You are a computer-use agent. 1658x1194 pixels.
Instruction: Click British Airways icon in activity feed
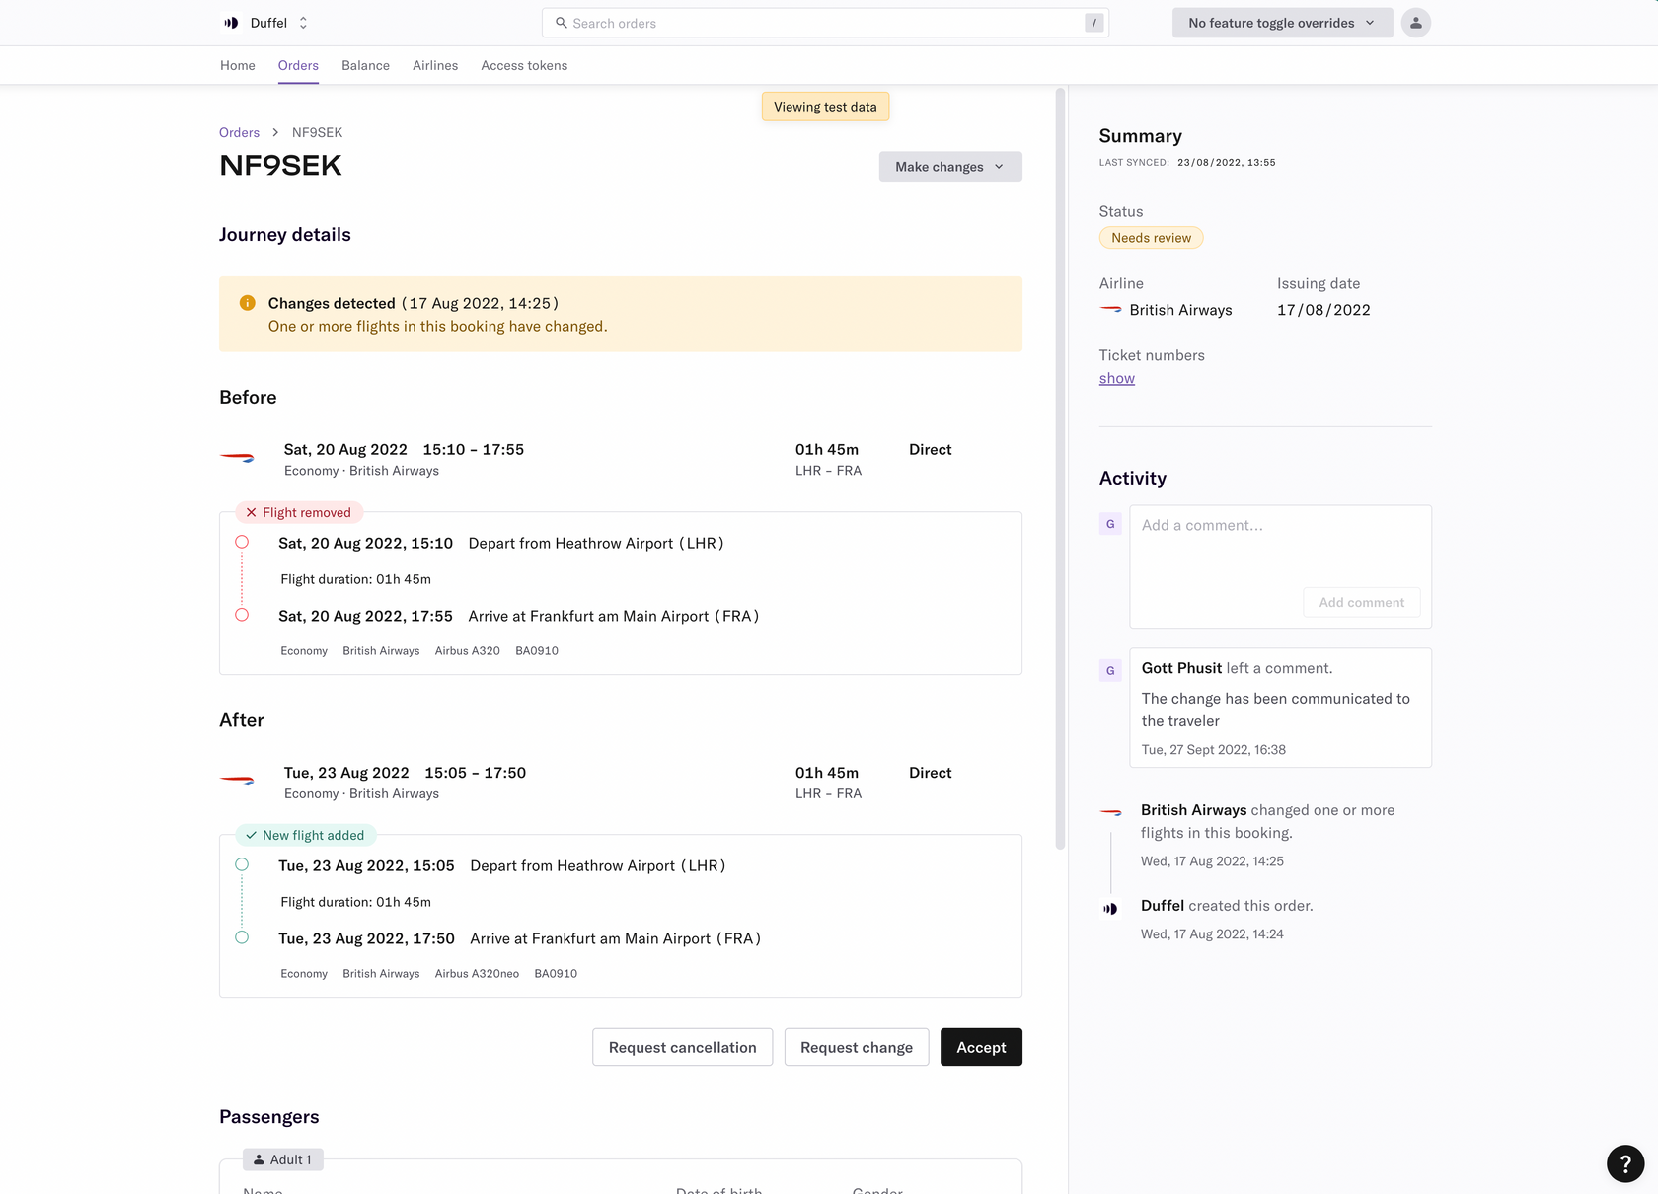1110,812
